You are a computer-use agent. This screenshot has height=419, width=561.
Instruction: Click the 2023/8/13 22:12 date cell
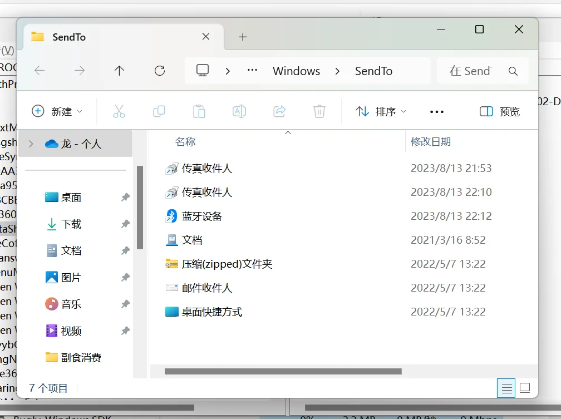click(x=451, y=216)
